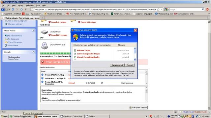Open the address bar history dropdown
The image size is (211, 118).
pyautogui.click(x=161, y=10)
